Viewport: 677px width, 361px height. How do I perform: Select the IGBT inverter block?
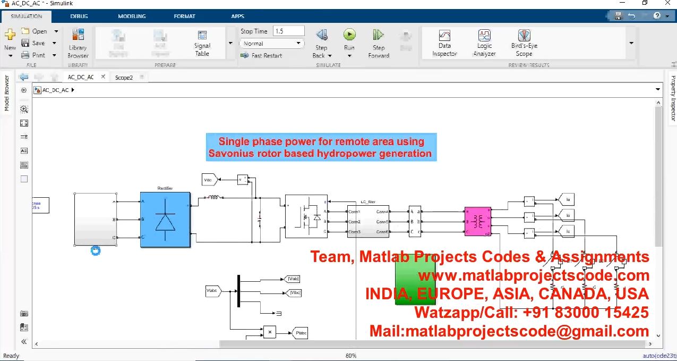pyautogui.click(x=305, y=216)
